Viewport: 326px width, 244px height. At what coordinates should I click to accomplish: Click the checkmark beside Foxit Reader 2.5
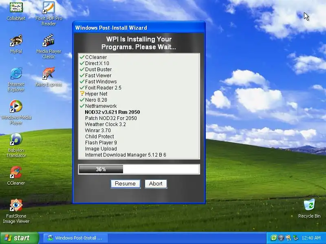[x=82, y=87]
